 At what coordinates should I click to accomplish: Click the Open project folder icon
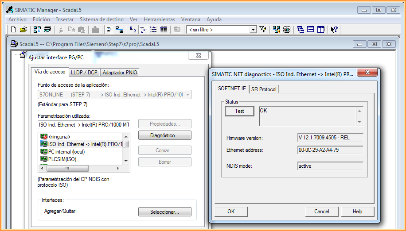click(23, 30)
